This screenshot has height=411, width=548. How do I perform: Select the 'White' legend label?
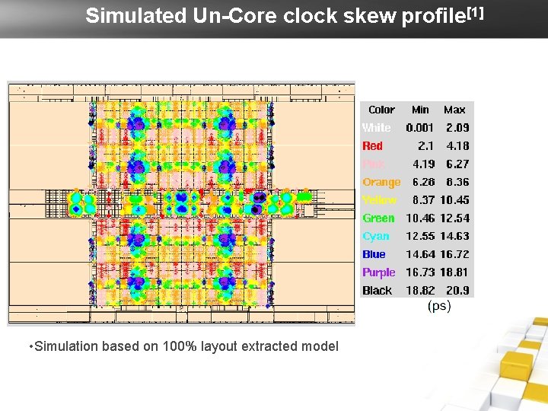(x=377, y=128)
